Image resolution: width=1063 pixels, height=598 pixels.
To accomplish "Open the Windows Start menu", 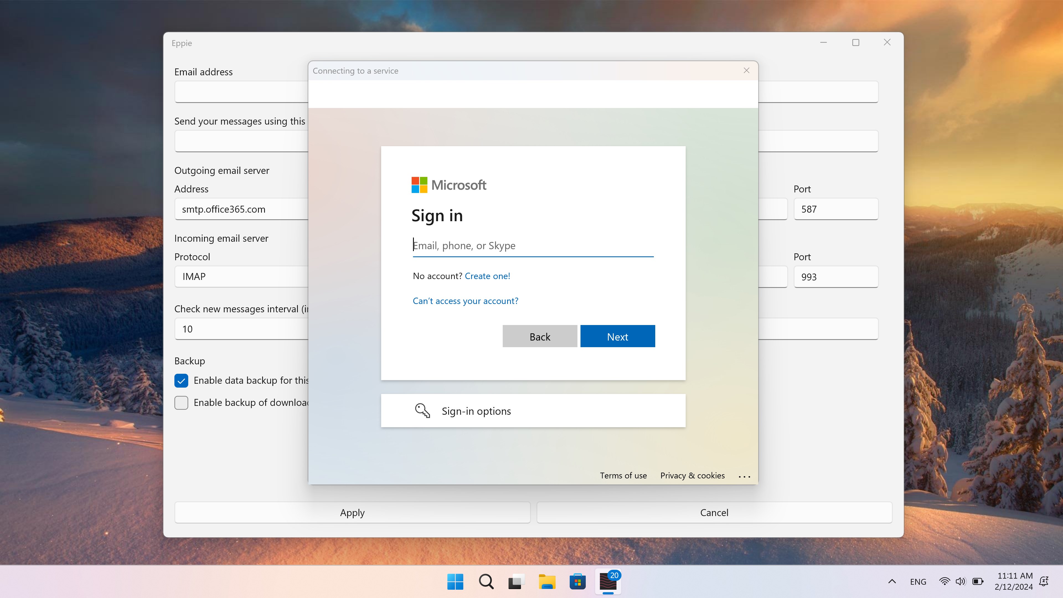I will tap(455, 581).
